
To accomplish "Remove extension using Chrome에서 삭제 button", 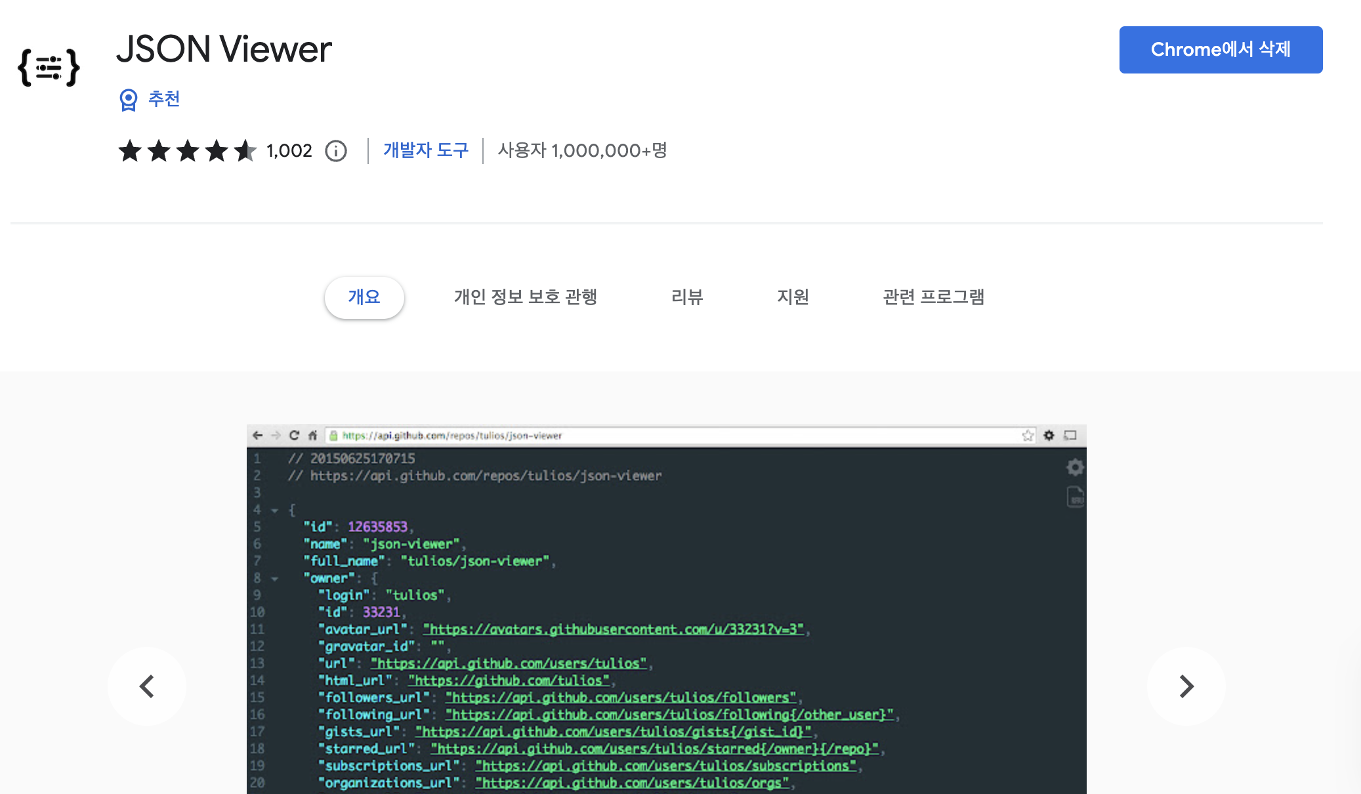I will (1221, 50).
